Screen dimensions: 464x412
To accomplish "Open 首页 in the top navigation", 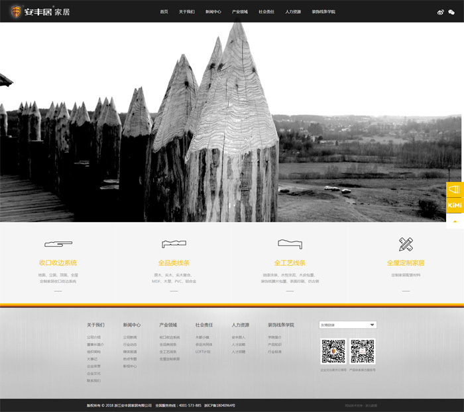I will (164, 12).
